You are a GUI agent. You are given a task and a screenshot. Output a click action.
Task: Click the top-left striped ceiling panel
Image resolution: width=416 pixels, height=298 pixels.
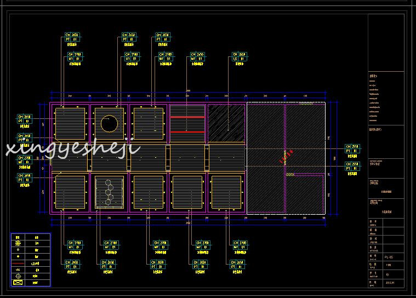(x=70, y=123)
